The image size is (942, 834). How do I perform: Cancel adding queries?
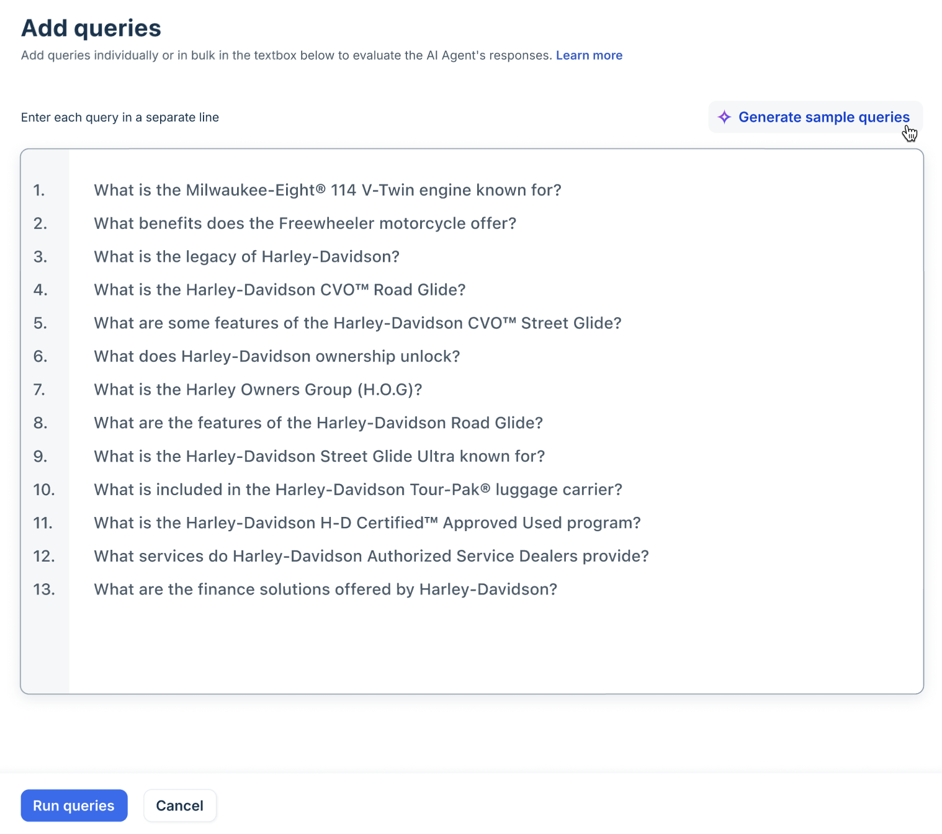tap(179, 805)
